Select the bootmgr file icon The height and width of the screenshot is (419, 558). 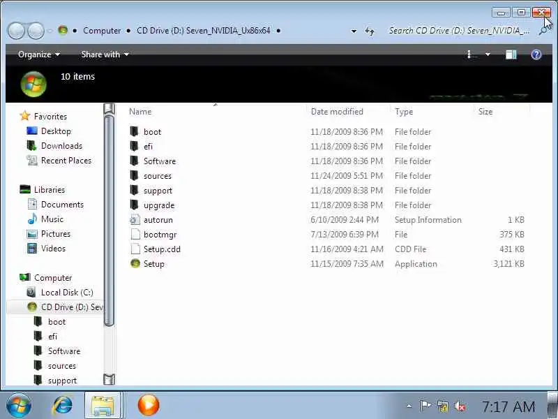(135, 234)
